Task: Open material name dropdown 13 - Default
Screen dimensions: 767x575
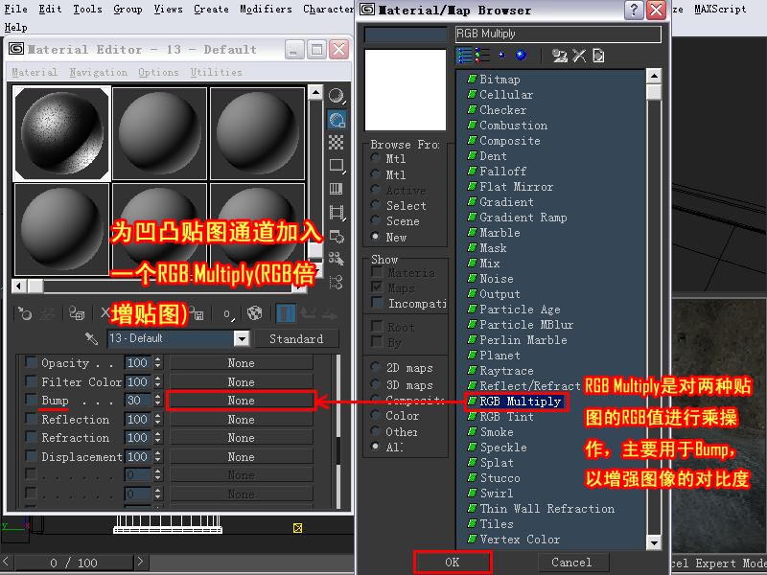Action: point(242,338)
